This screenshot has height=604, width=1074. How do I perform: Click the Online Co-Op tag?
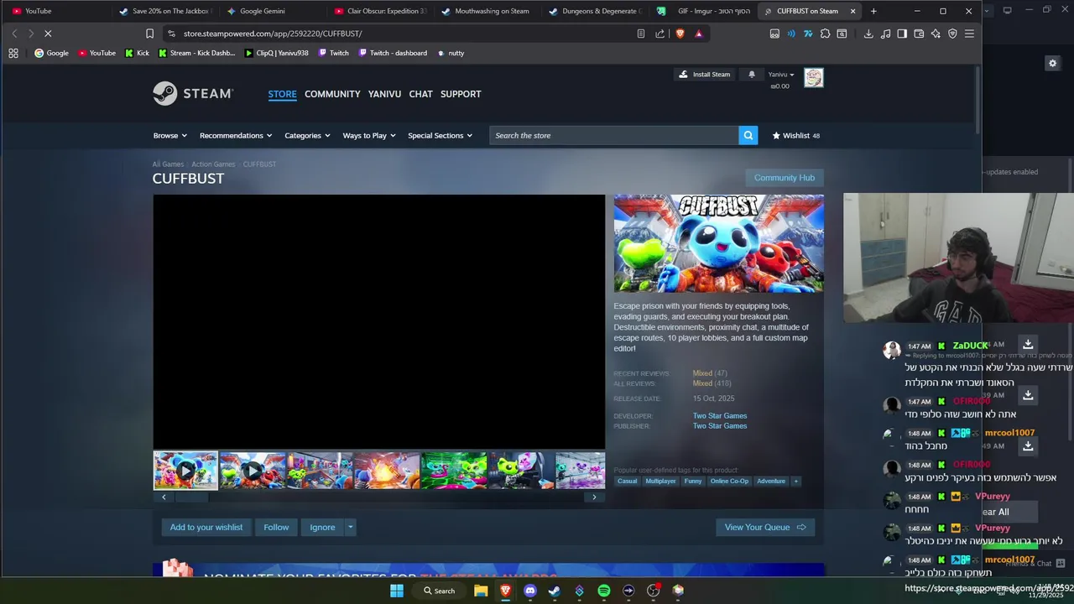(729, 481)
